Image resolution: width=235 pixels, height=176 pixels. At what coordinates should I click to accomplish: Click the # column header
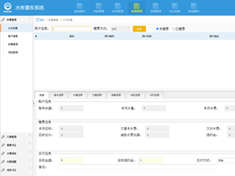36,36
